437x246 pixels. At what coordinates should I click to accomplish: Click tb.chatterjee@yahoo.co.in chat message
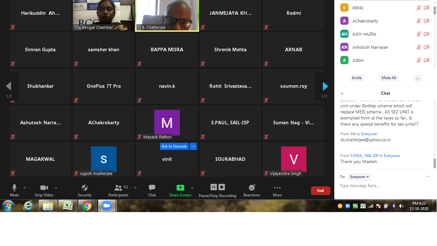[366, 140]
